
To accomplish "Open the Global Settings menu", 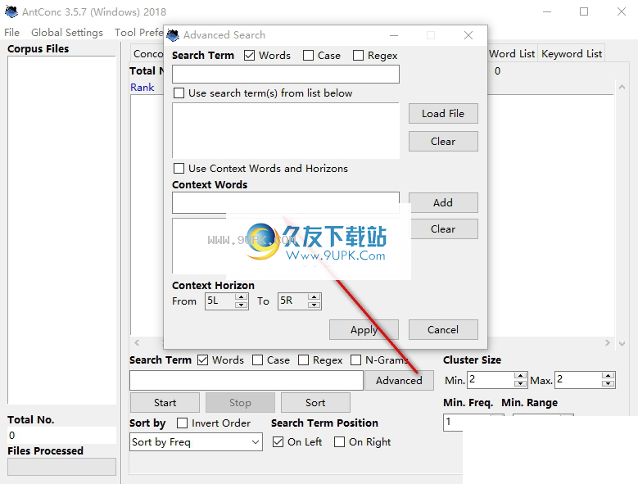I will (67, 33).
